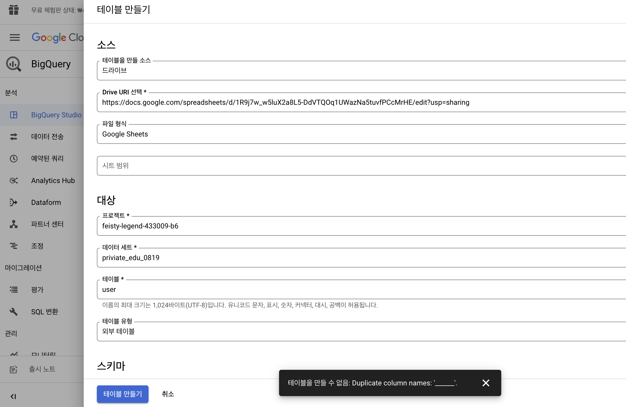Click the 소스 section heading
Viewport: 626px width, 407px height.
[106, 45]
